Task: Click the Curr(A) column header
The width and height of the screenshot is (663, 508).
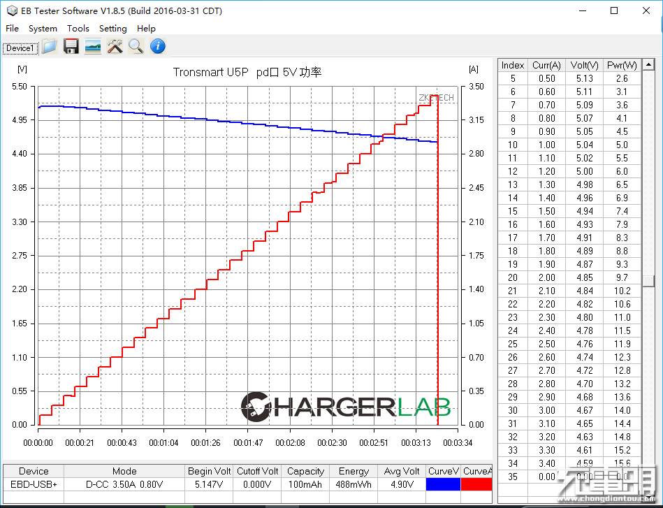Action: point(546,65)
